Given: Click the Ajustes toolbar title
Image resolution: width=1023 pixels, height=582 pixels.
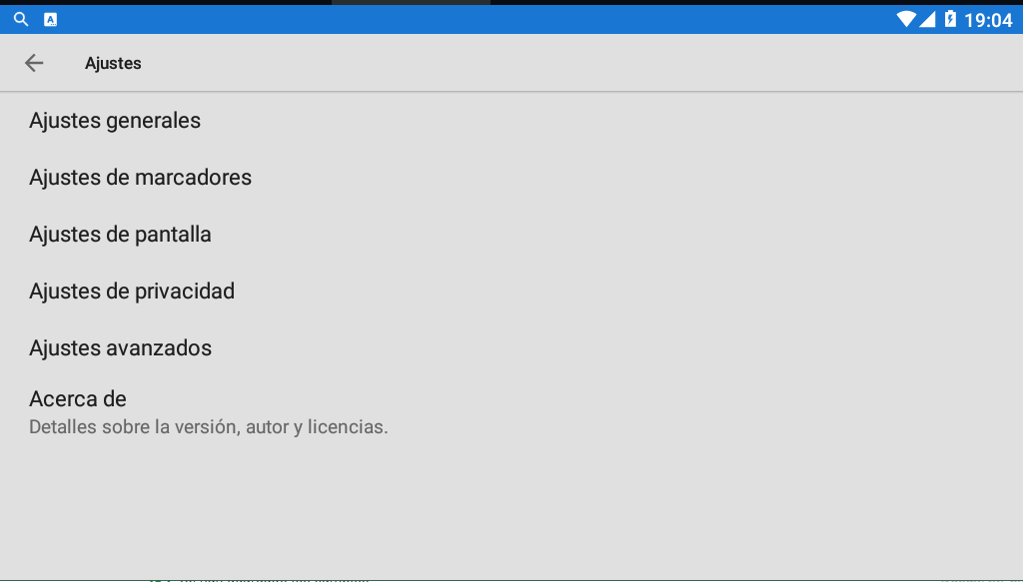Looking at the screenshot, I should coord(113,63).
